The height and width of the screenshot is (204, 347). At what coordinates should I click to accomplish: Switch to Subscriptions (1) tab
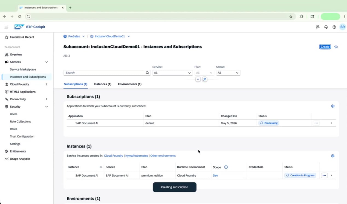point(76,84)
